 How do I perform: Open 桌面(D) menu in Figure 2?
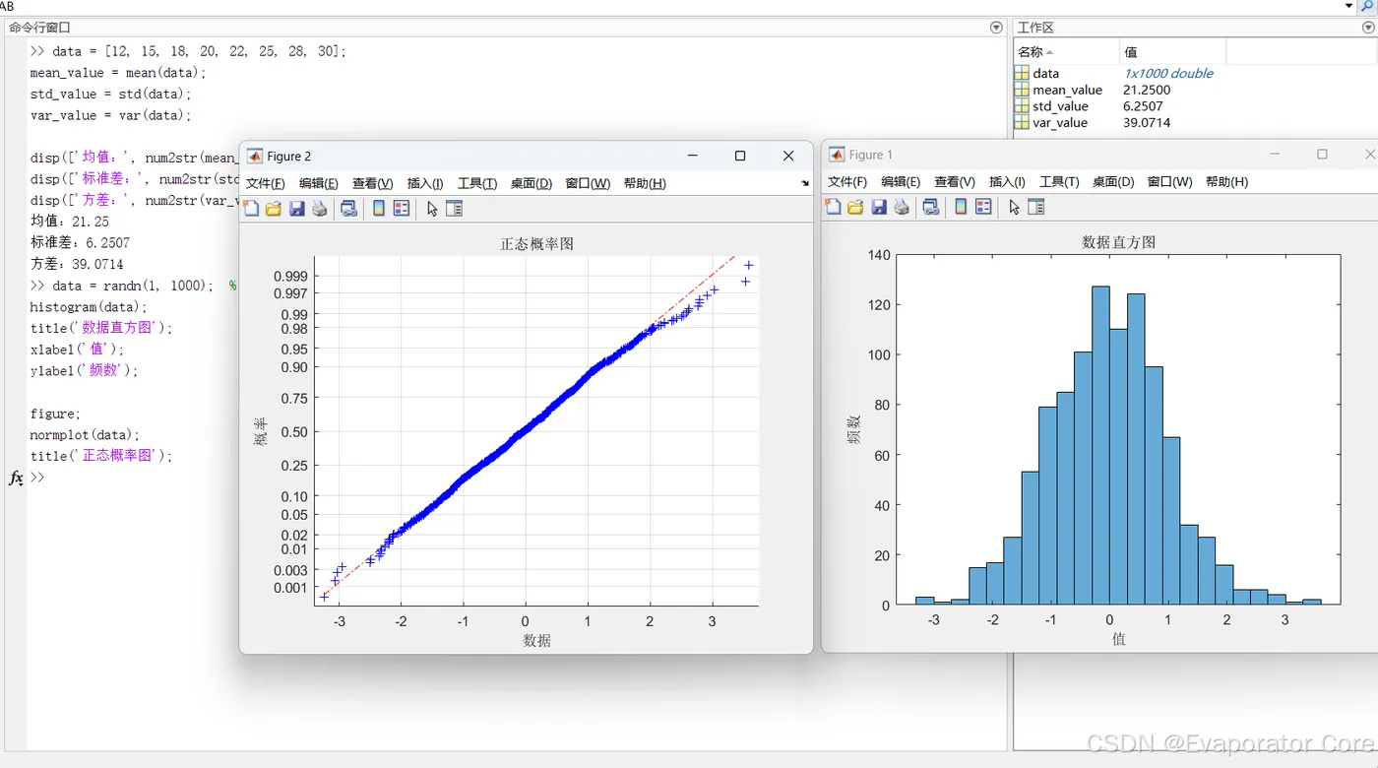click(531, 184)
